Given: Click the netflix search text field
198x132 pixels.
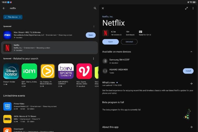Looking at the screenshot, I should click(x=48, y=8).
